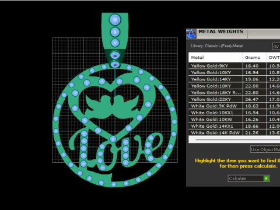Select the White Gold:14K PdW row
This screenshot has width=280, height=210.
(234, 132)
